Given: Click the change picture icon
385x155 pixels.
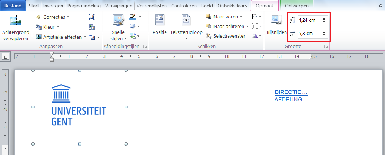Looking at the screenshot, I should coord(92,27).
